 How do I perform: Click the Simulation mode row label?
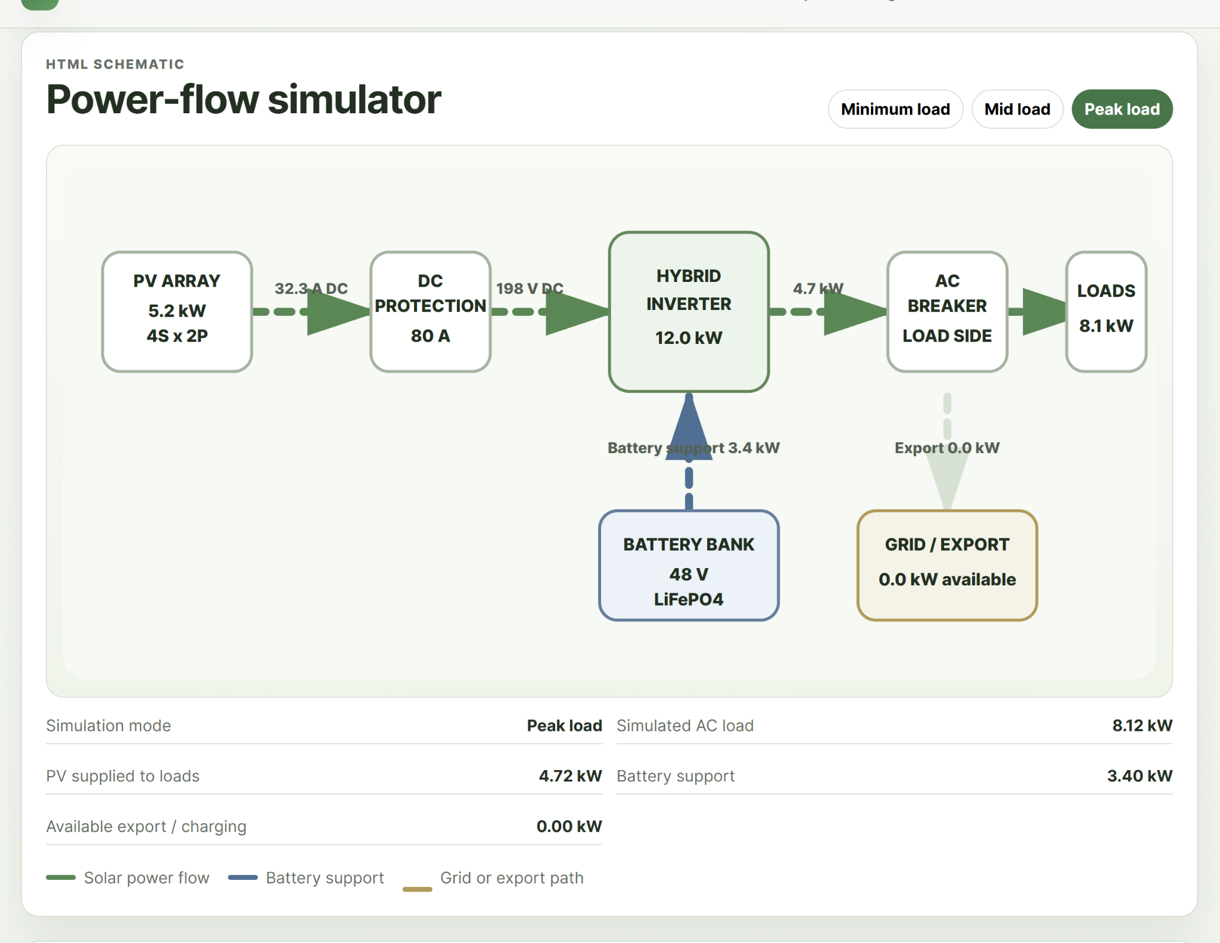108,725
